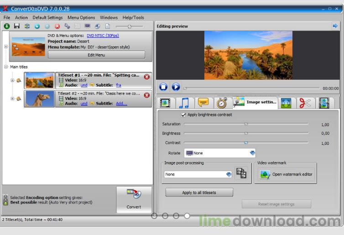Image resolution: width=344 pixels, height=235 pixels.
Task: Open the Default Settings menu
Action: point(47,18)
